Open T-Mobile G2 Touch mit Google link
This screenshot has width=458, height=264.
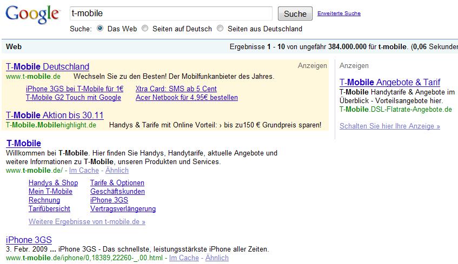[x=74, y=97]
